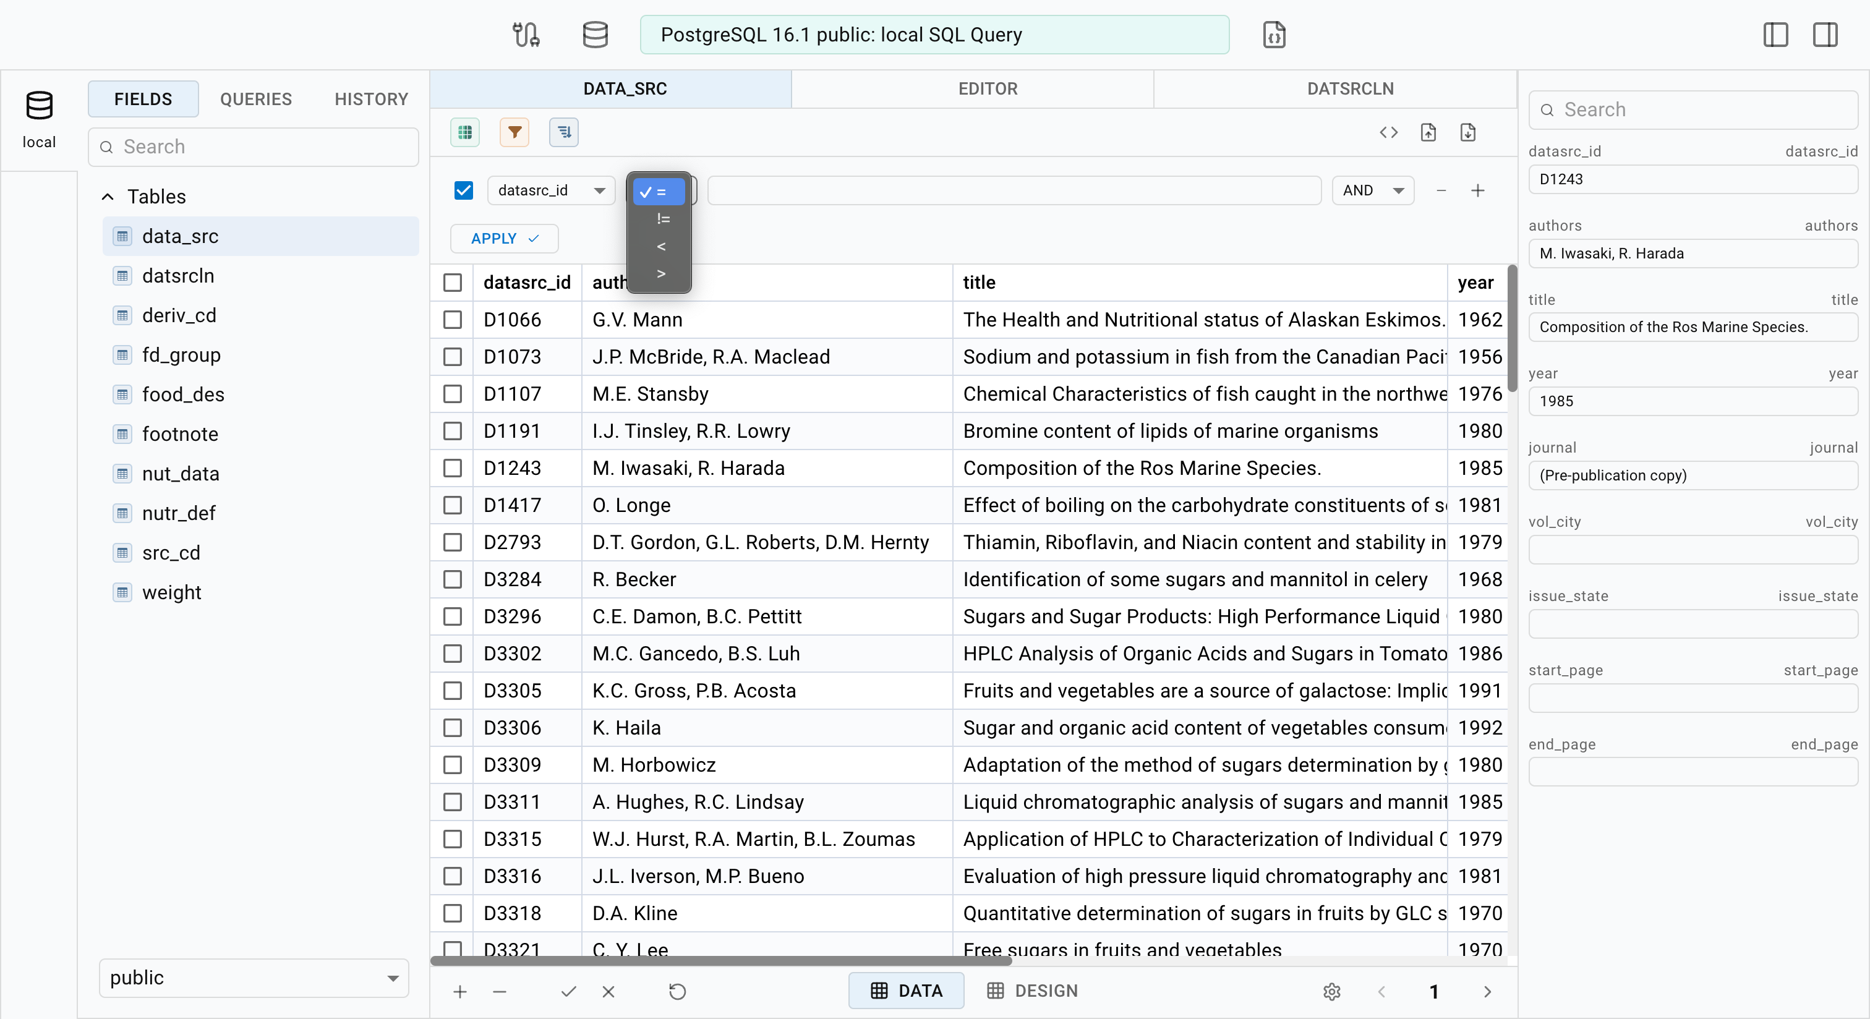The height and width of the screenshot is (1019, 1870).
Task: Collapse the Tables tree section
Action: point(108,197)
